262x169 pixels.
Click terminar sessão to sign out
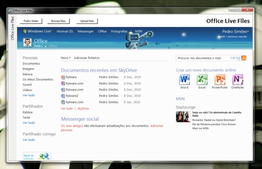click(x=237, y=36)
